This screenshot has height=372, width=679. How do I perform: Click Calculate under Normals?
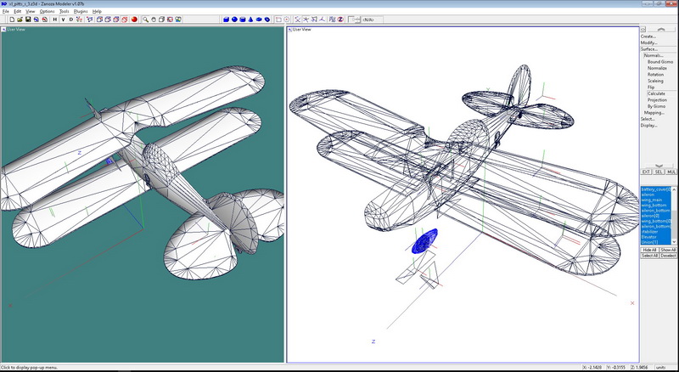click(x=656, y=93)
